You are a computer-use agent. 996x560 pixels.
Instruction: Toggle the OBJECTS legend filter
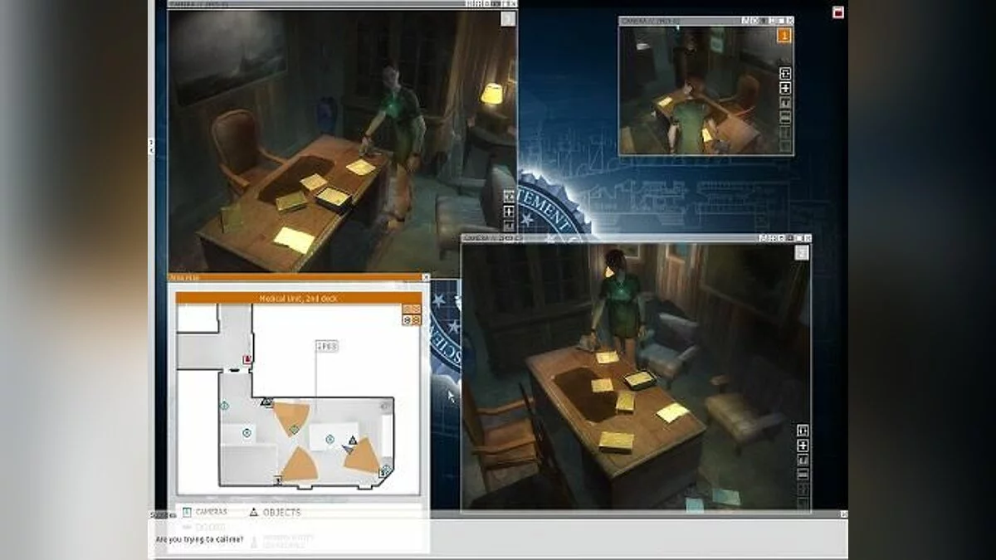pos(276,512)
